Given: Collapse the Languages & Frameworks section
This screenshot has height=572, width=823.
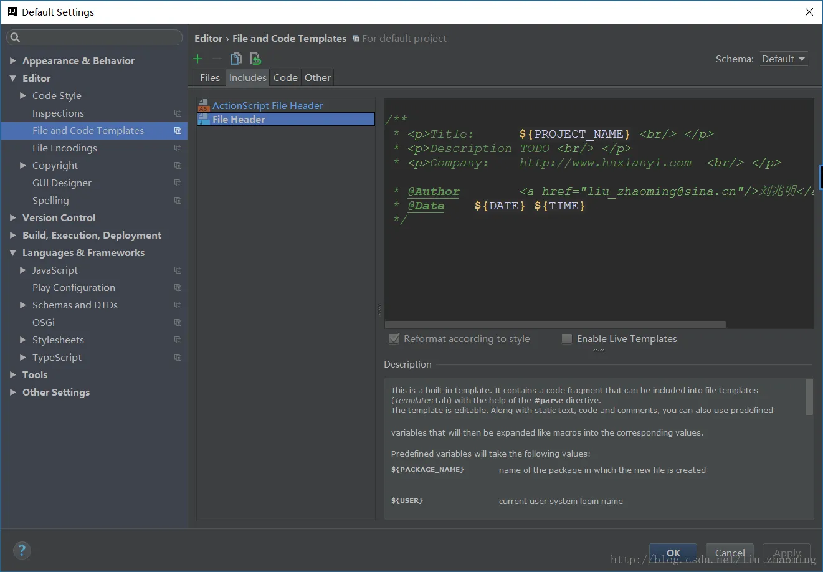Looking at the screenshot, I should tap(12, 253).
